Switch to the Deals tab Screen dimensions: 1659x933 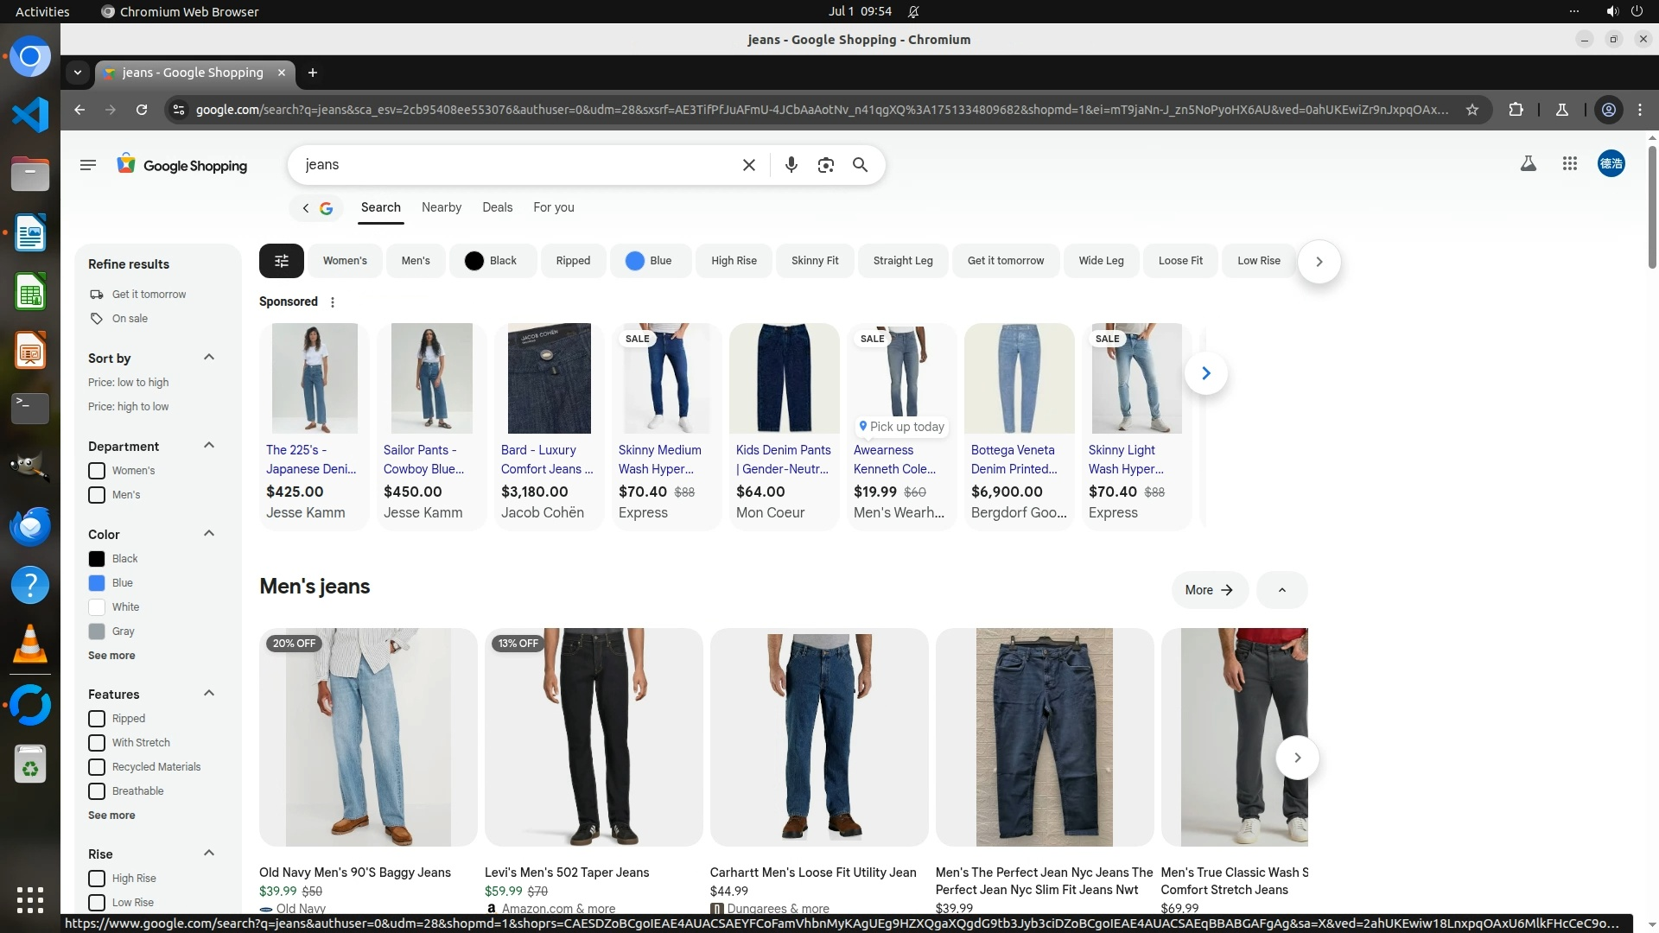497,207
